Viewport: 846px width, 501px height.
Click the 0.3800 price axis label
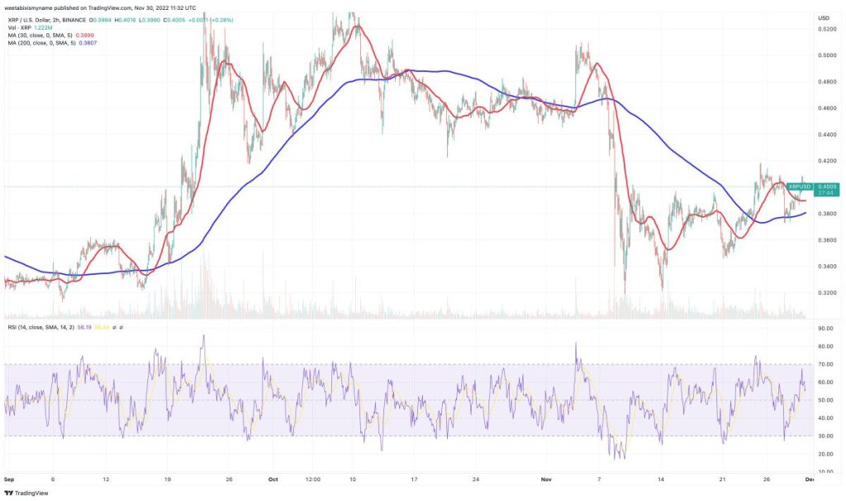[827, 214]
